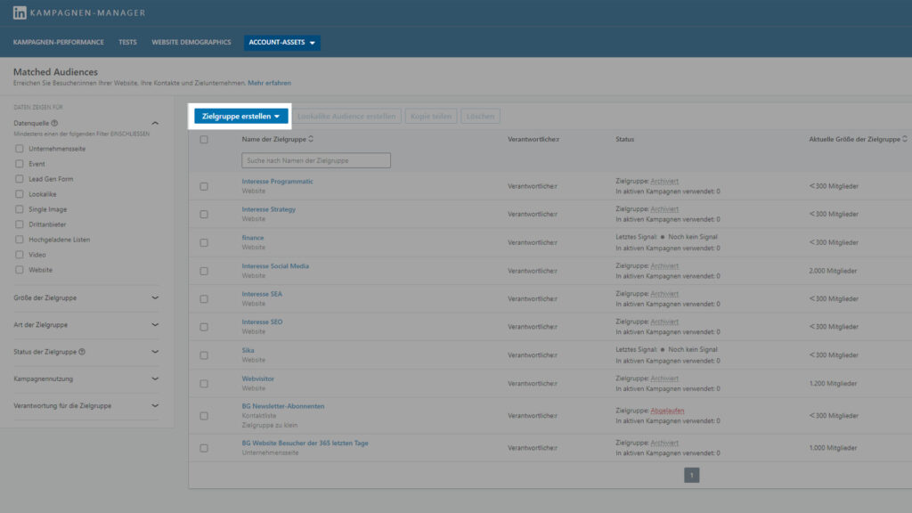Click help icon next to Datenquelle

(55, 124)
